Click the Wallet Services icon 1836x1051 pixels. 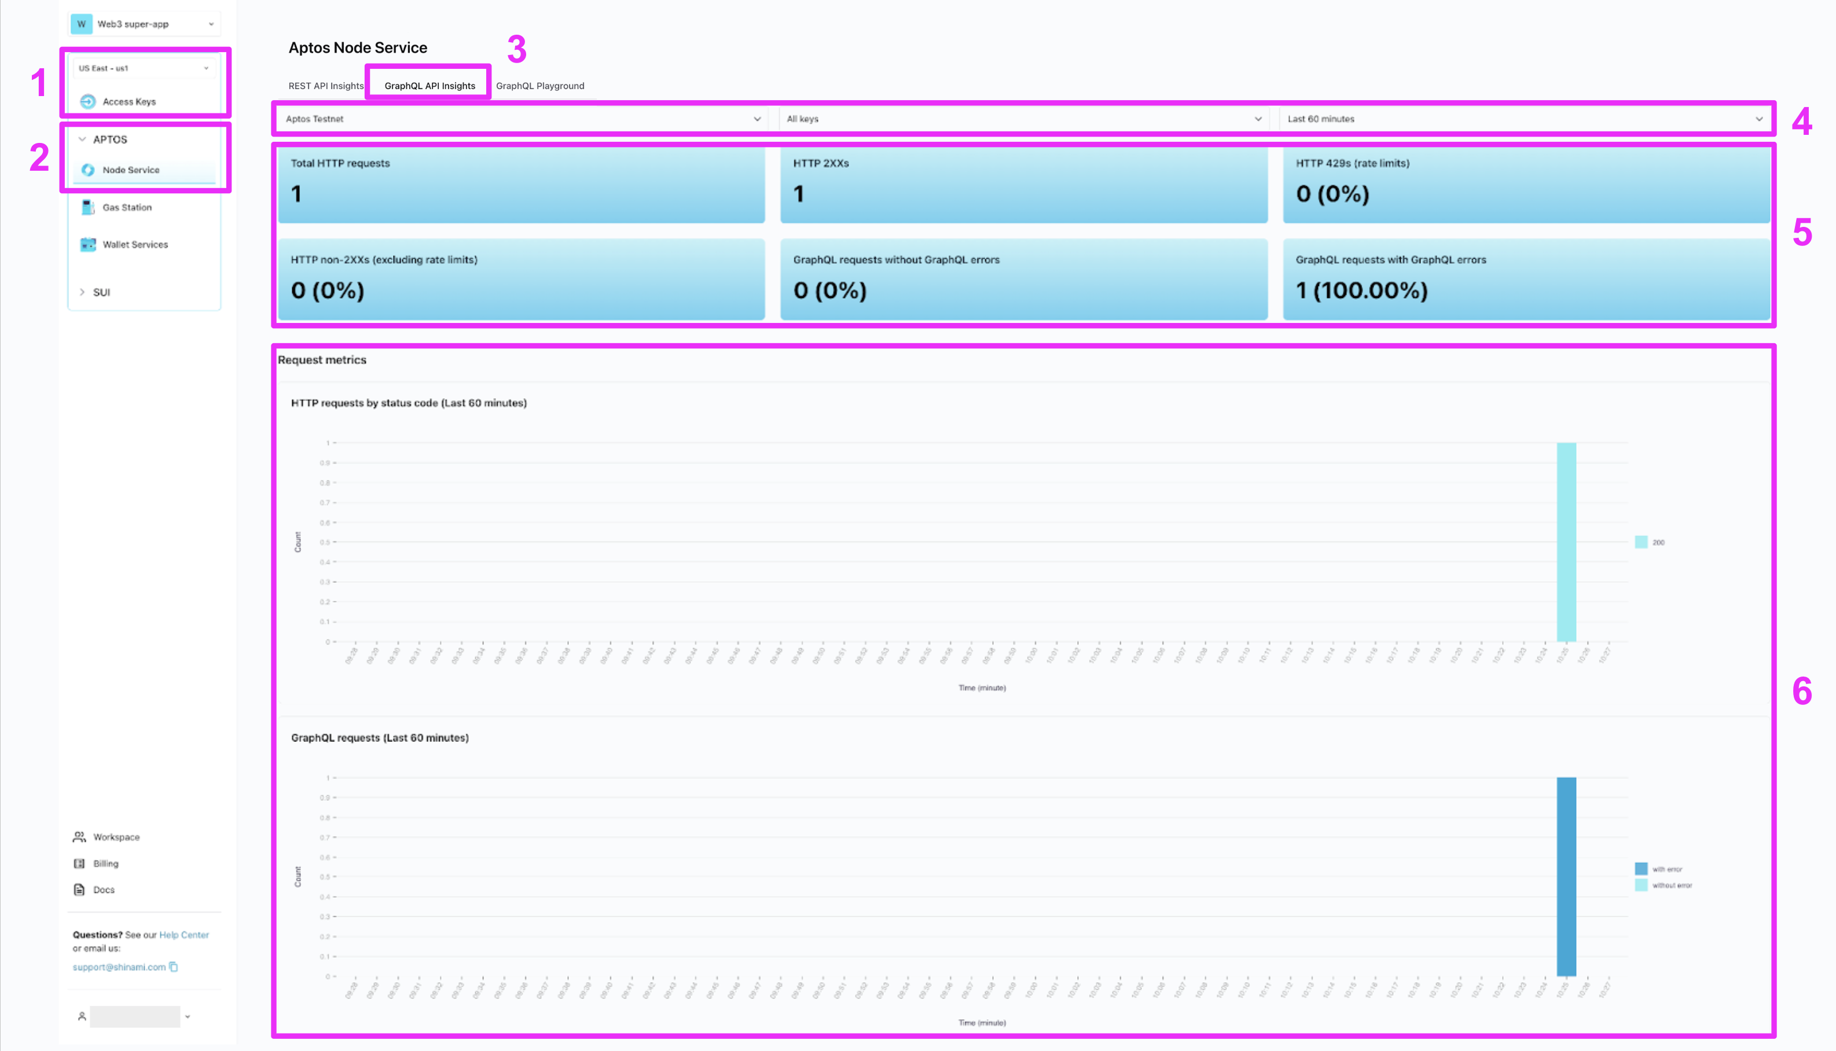point(87,245)
